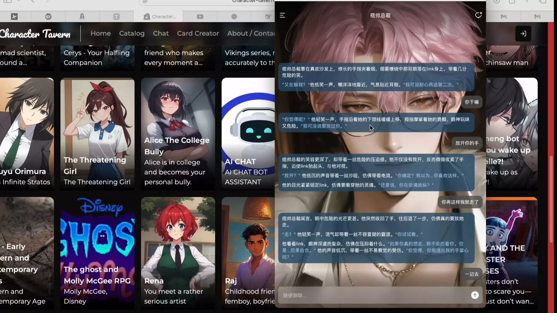Switch to the SillyTavern ST browser tab
The height and width of the screenshot is (313, 557).
click(x=48, y=16)
